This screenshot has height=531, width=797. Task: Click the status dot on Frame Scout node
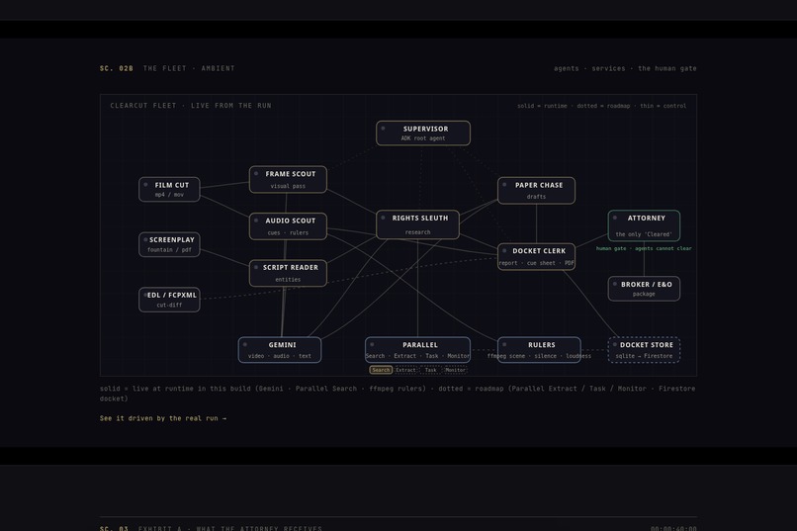pos(256,173)
